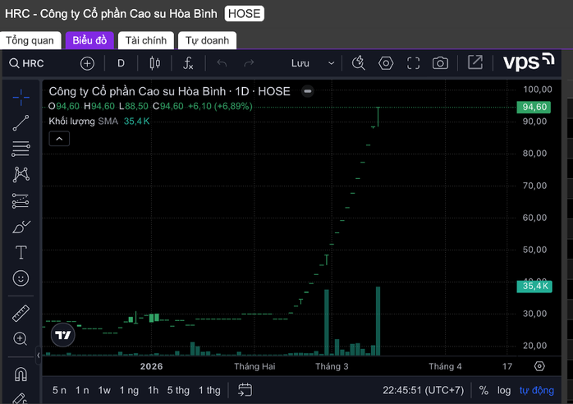Switch to the Tài chính tab
573x404 pixels.
click(146, 40)
